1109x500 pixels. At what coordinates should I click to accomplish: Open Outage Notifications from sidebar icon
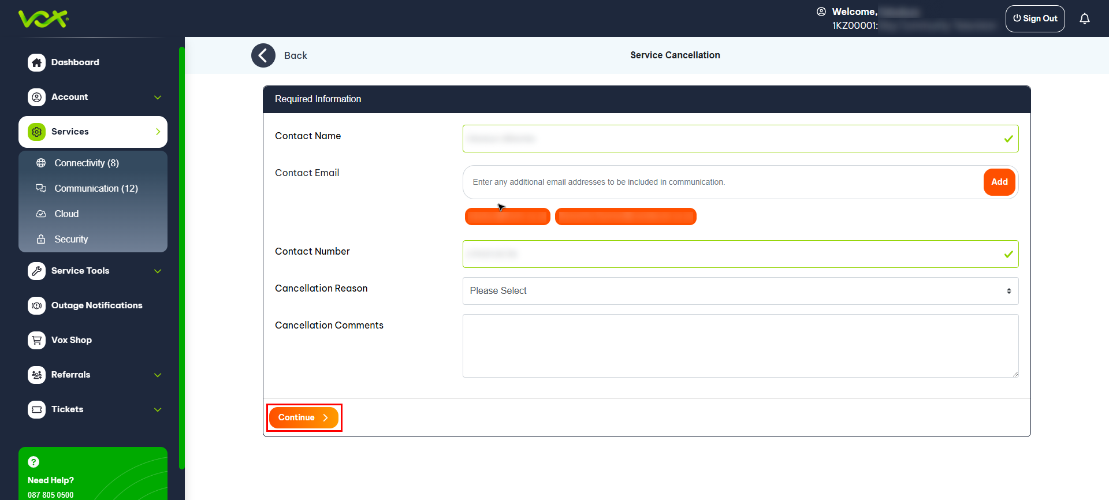37,305
